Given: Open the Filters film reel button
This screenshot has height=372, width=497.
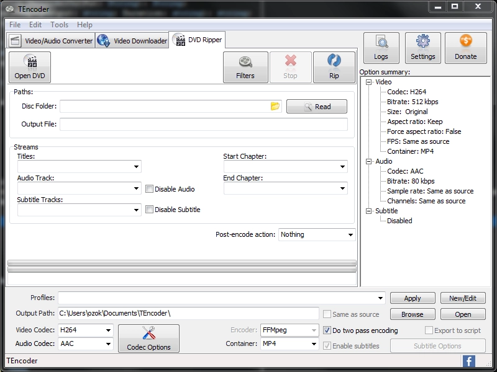Looking at the screenshot, I should [x=245, y=67].
